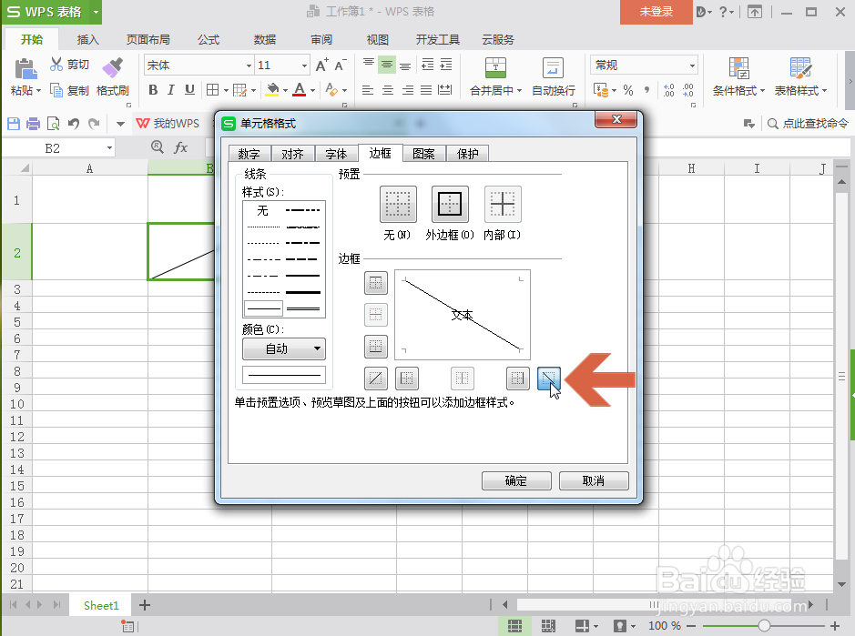Switch to the 对齐 tab in dialog
855x636 pixels.
[x=293, y=154]
